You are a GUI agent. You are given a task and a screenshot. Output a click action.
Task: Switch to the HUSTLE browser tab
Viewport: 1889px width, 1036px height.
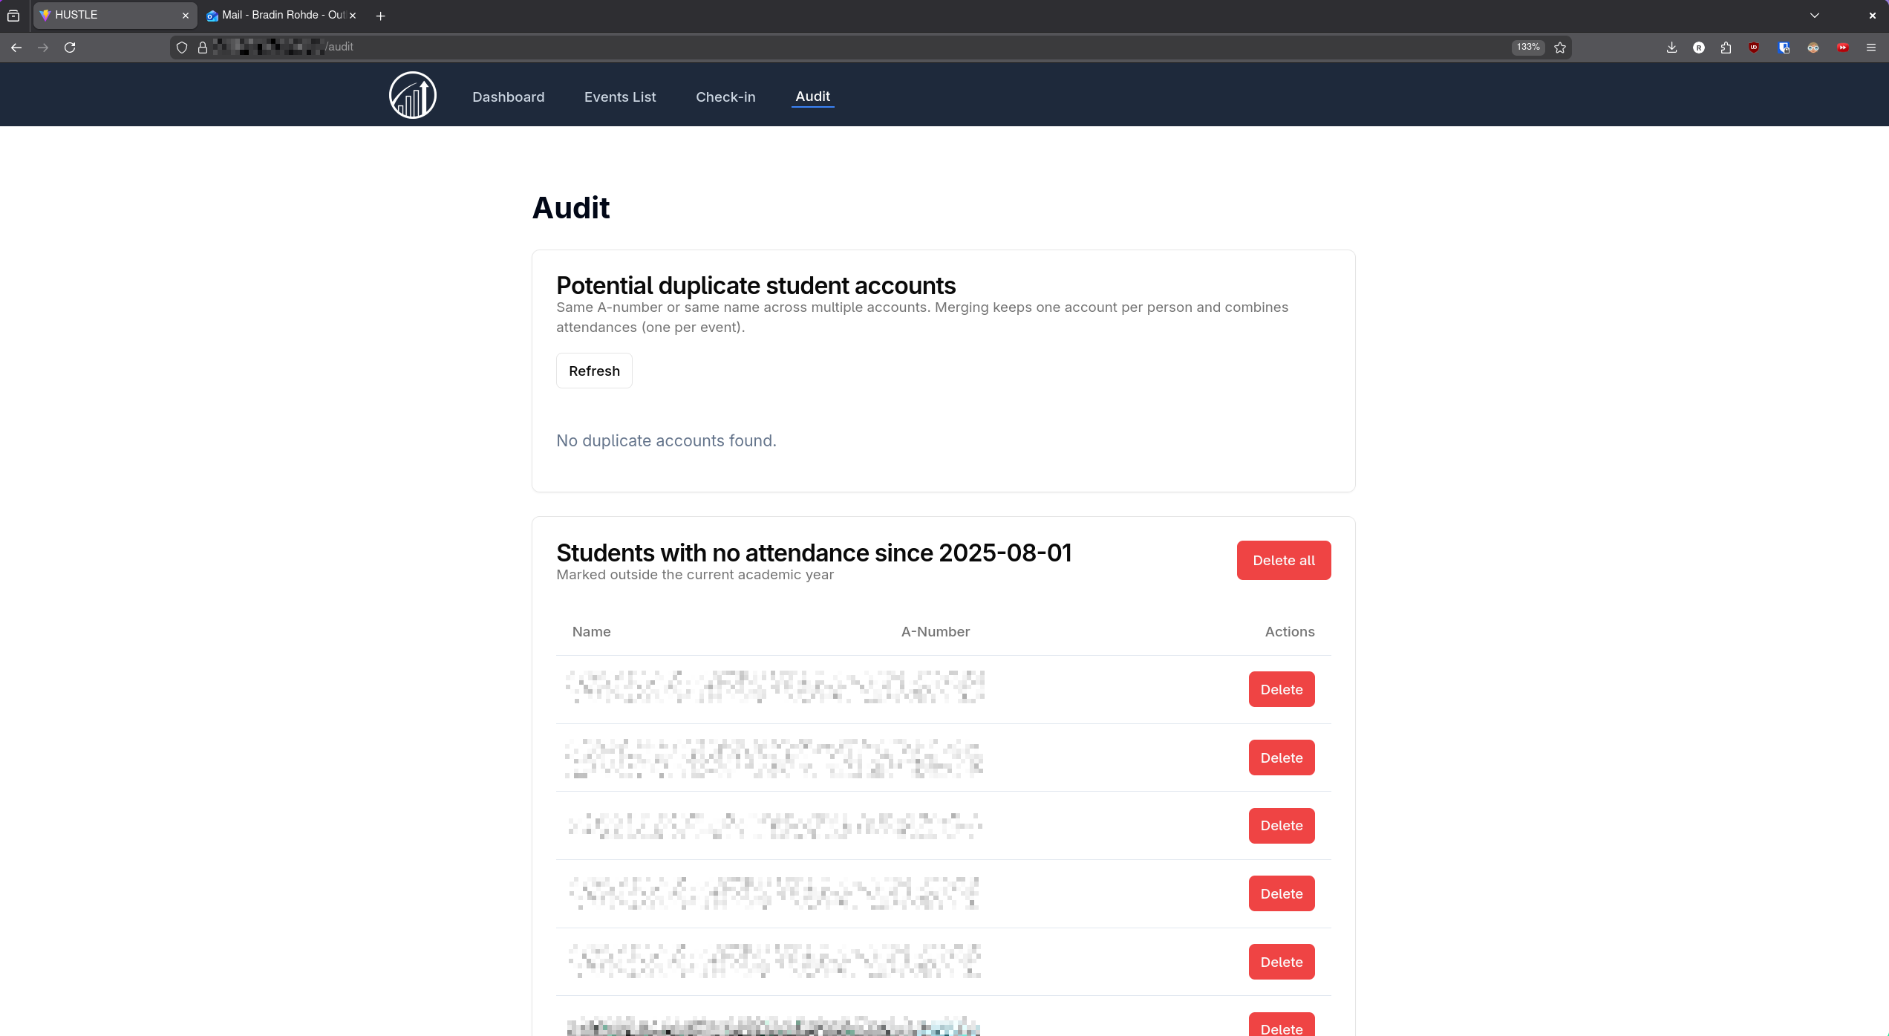(115, 16)
